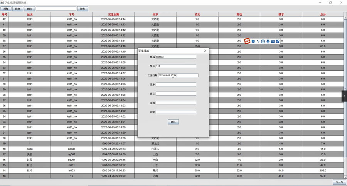Click hometown cell 内蒙古
Screen dimensions: 347x186
155,149
